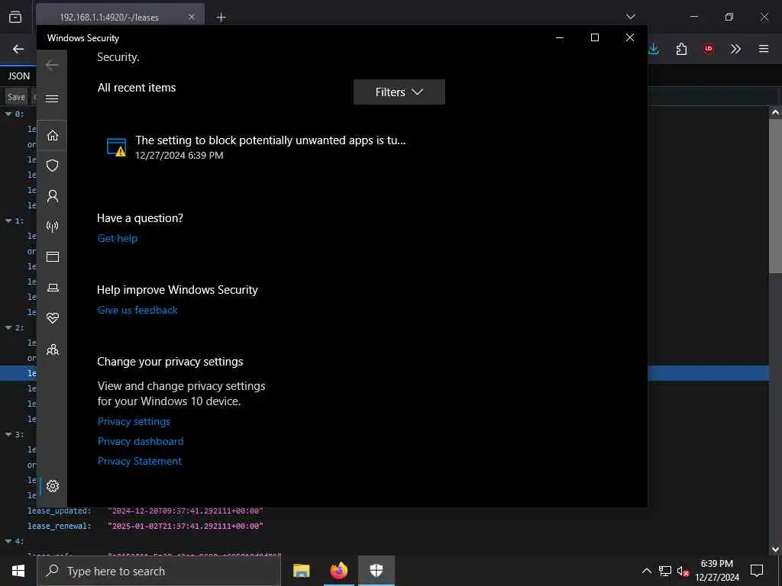Click uBlock Origin extension icon
782x586 pixels.
click(x=708, y=49)
